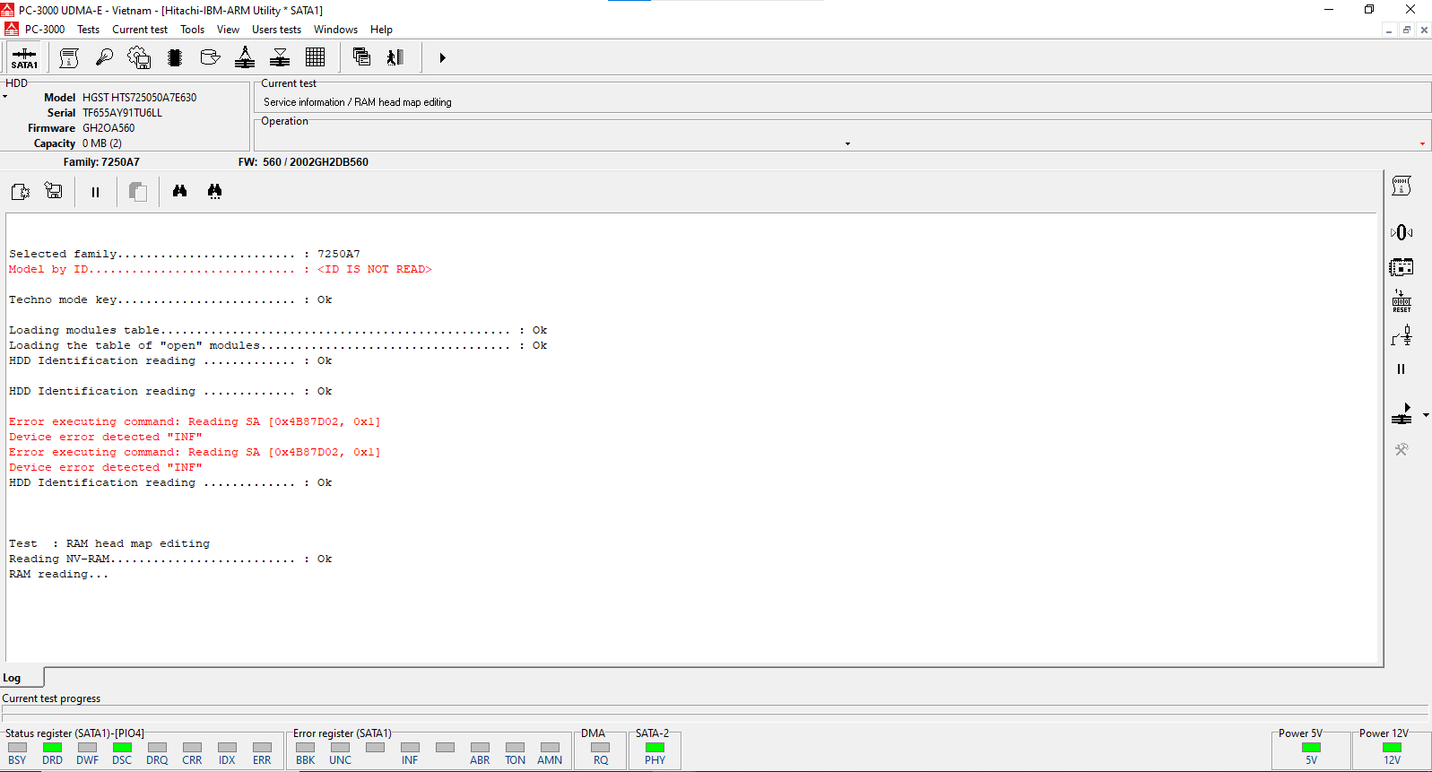Click the circuit board icon in right sidebar

tap(1402, 267)
